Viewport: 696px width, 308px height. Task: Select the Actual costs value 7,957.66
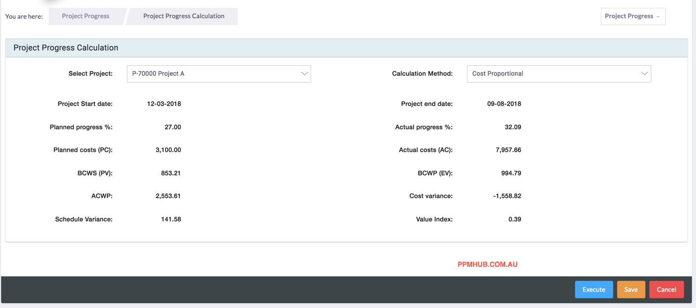click(508, 150)
